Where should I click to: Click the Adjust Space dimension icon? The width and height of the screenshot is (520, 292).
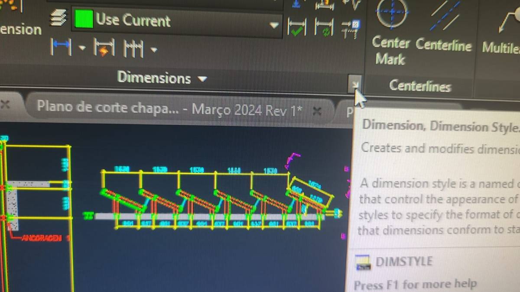(325, 5)
